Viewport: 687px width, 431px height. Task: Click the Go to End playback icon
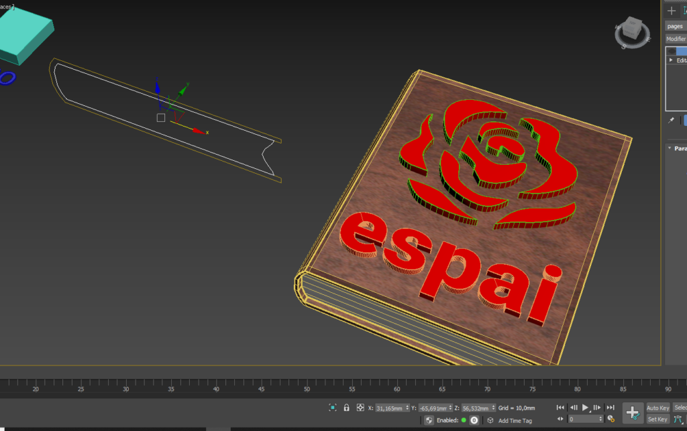pyautogui.click(x=611, y=408)
